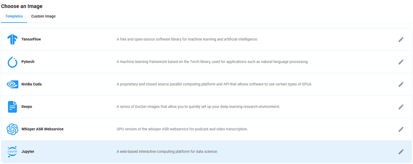Click the Pytorch flame logo icon
This screenshot has height=164, width=413.
12,62
